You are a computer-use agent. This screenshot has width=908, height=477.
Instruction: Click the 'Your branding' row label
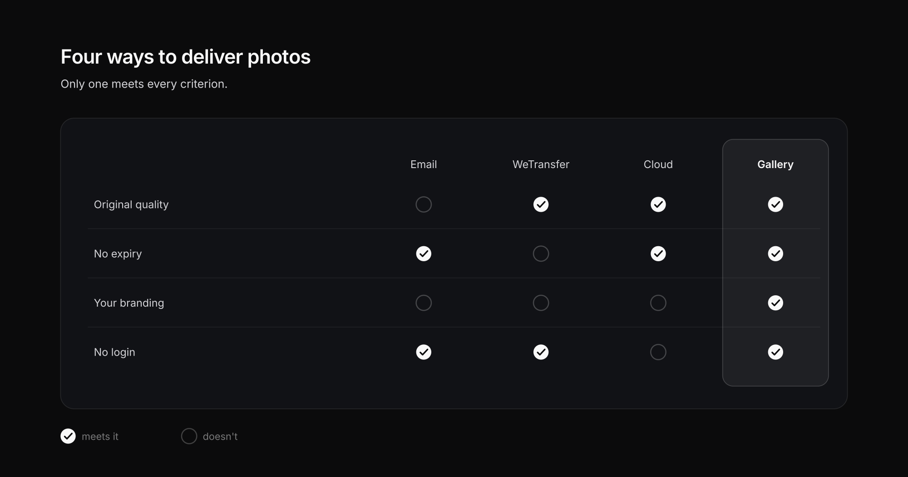(x=129, y=303)
